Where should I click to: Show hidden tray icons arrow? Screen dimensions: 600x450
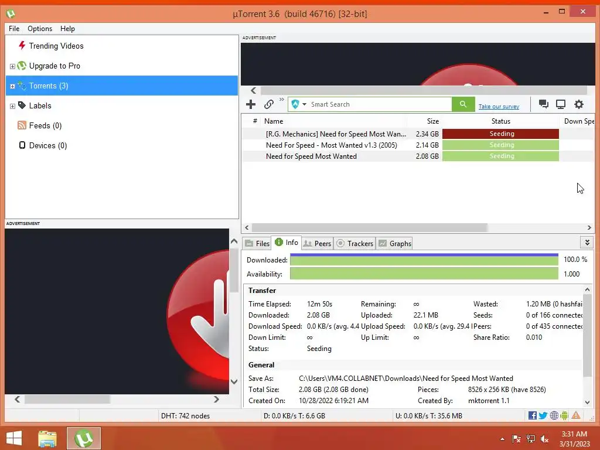(x=502, y=439)
